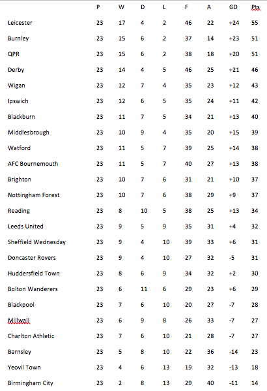Click the W column header

[x=121, y=7]
